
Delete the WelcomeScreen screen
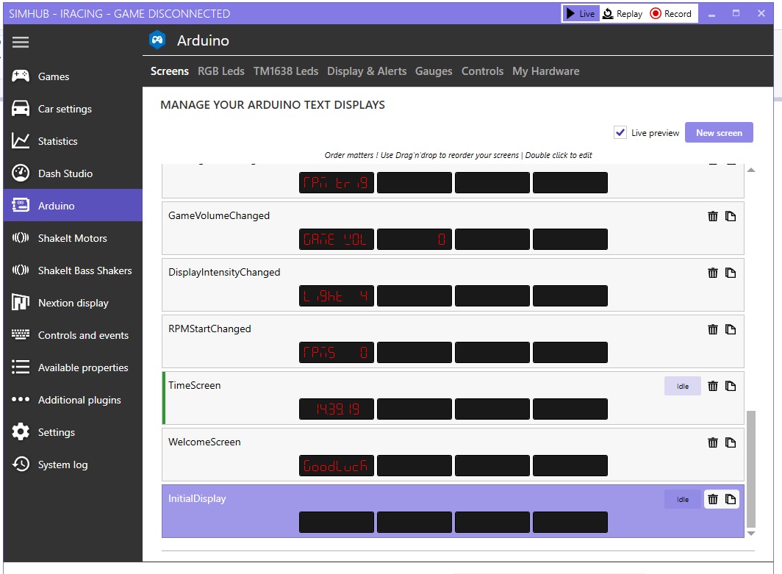[x=713, y=442]
